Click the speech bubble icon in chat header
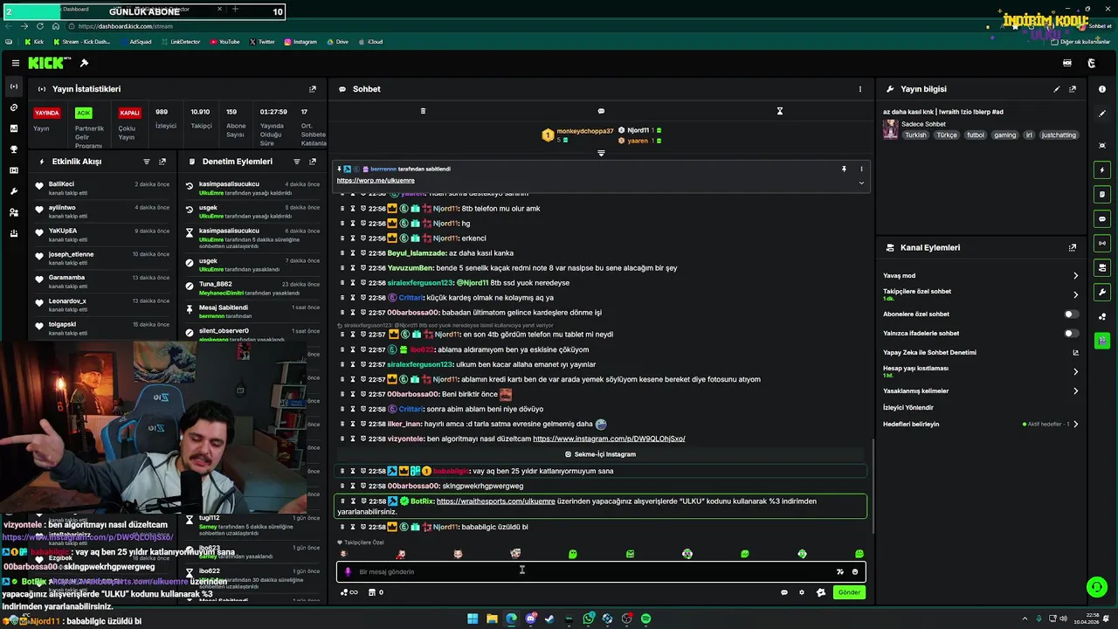The height and width of the screenshot is (629, 1118). point(601,111)
